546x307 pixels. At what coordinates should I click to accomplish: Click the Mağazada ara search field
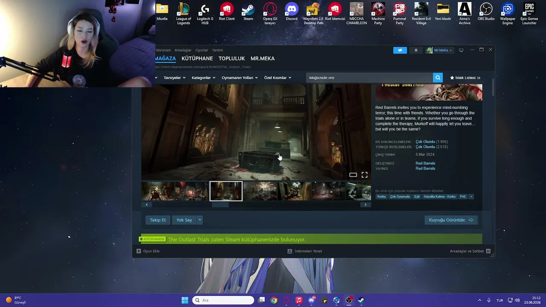369,78
